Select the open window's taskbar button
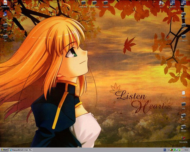 (x=20, y=149)
